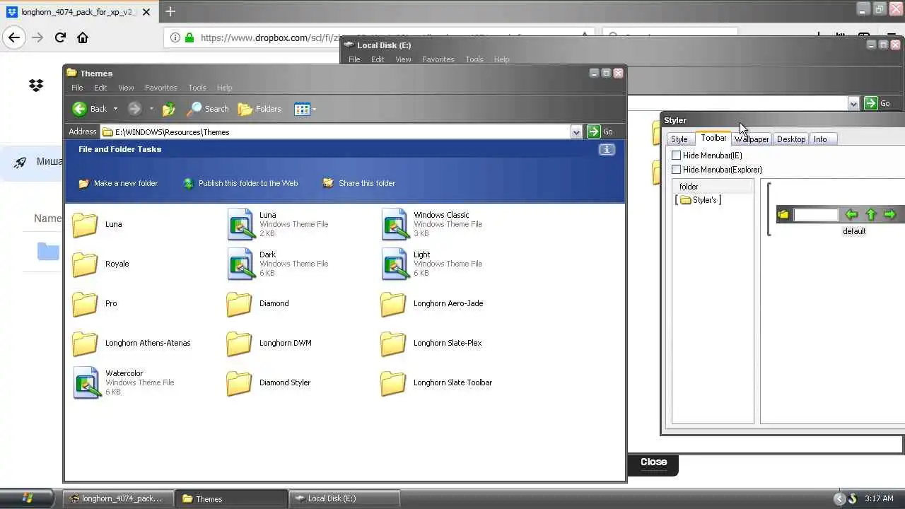Expand the Themes address bar dropdown
The image size is (905, 509).
[x=576, y=131]
